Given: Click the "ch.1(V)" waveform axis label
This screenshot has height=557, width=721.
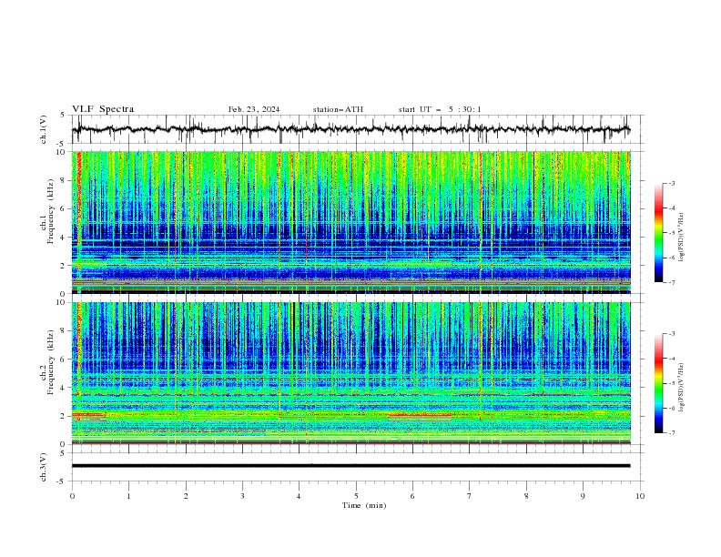Looking at the screenshot, I should tap(44, 129).
